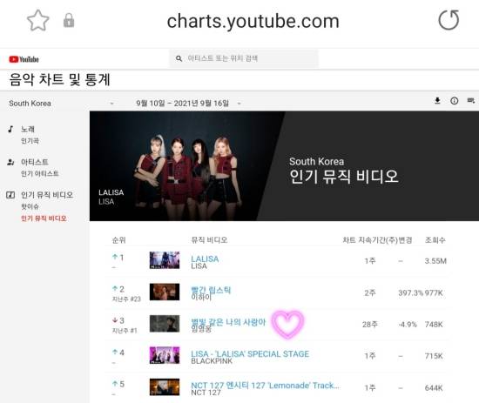Open the 빨간 립스틱 video link
479x403 pixels.
(x=211, y=290)
